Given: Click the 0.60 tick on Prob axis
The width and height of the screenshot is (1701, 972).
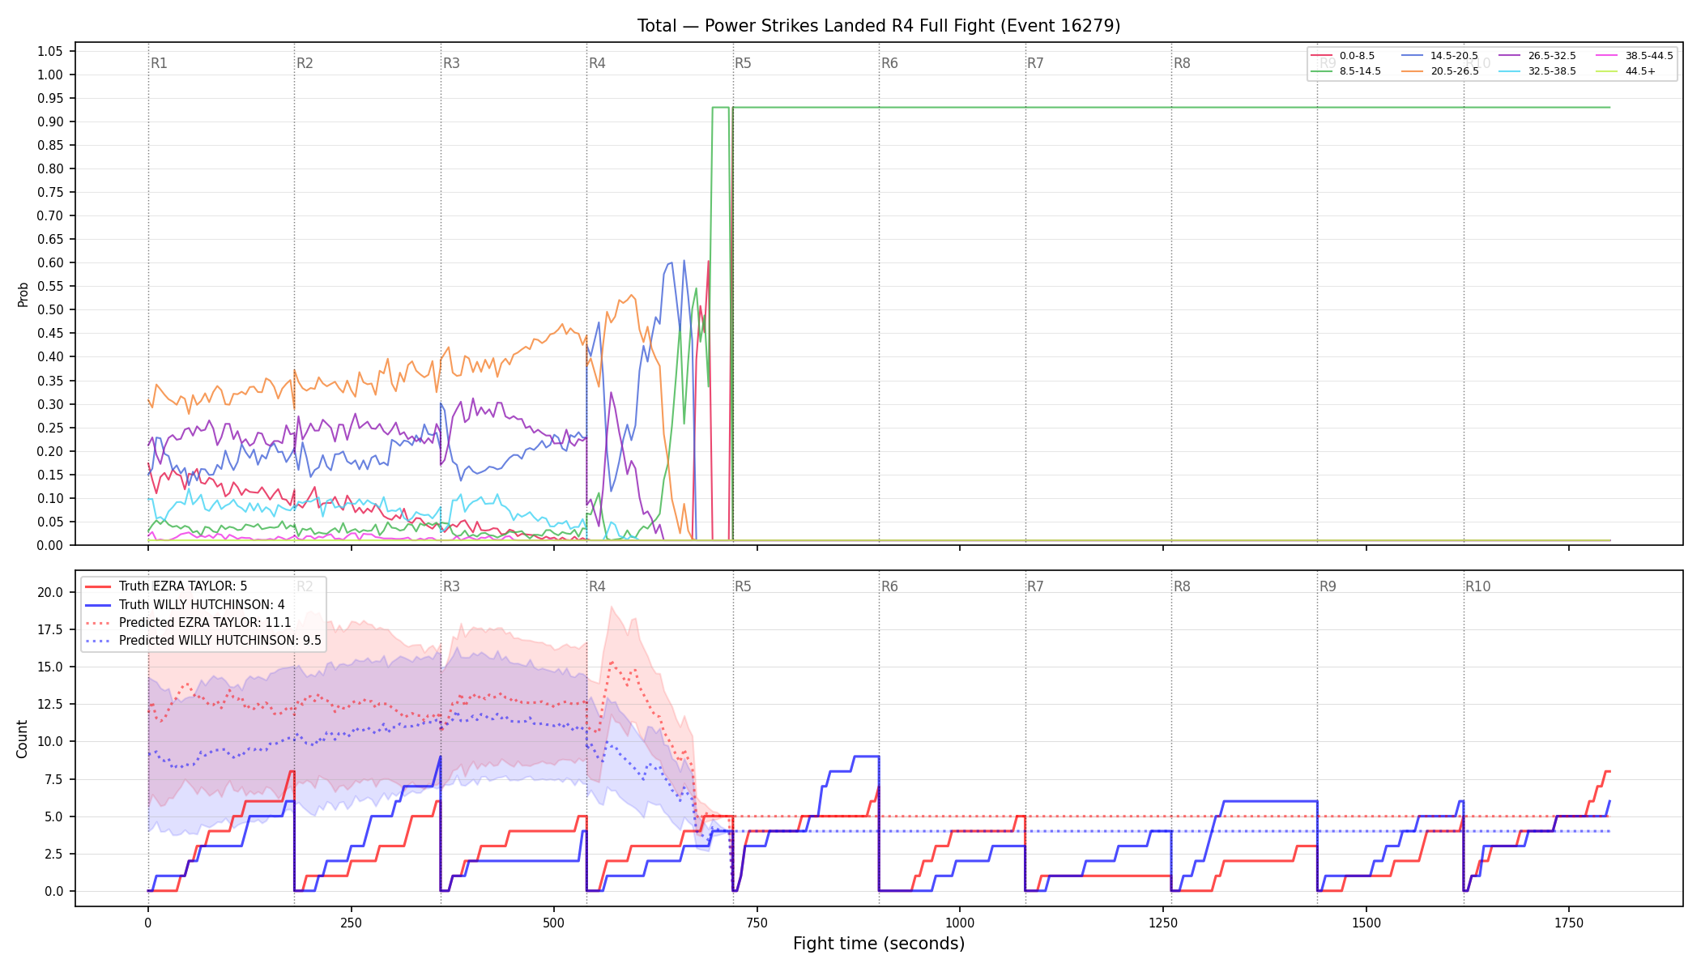Looking at the screenshot, I should coord(50,262).
